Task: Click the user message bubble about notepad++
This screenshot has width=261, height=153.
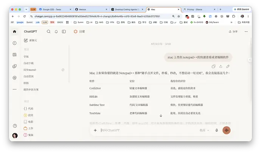Action: [x=198, y=57]
